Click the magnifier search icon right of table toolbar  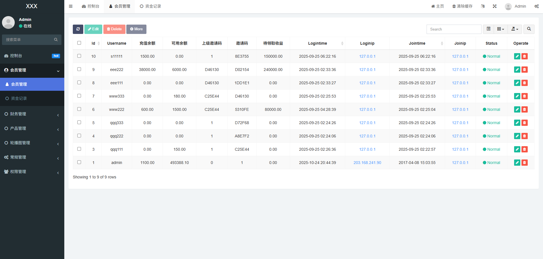[x=529, y=29]
